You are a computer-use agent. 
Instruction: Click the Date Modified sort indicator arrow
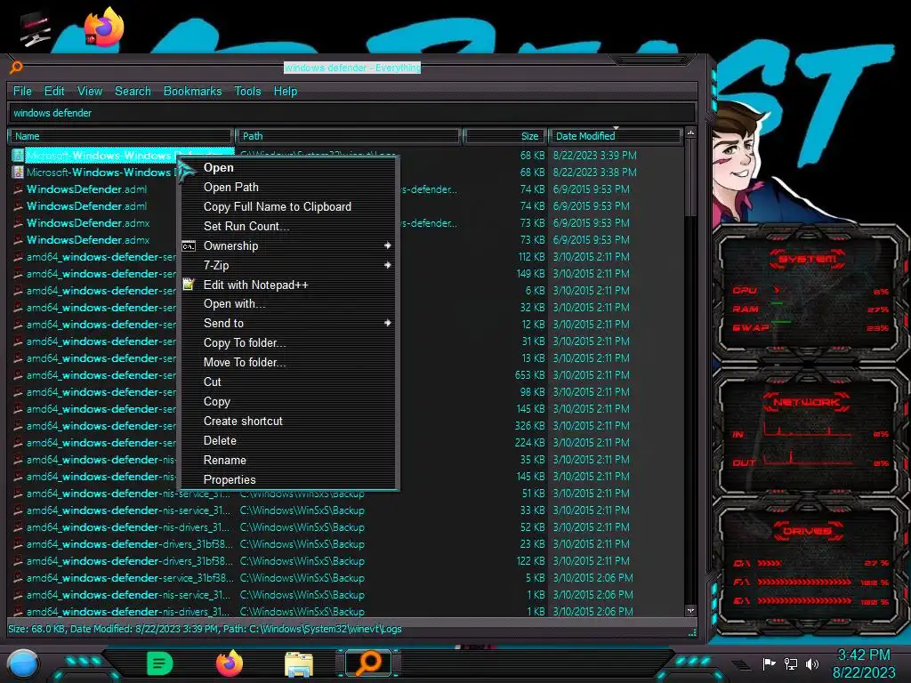(616, 128)
